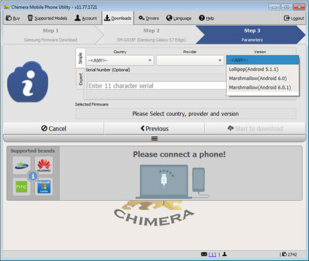The width and height of the screenshot is (309, 261).
Task: Open the Account section
Action: [85, 18]
